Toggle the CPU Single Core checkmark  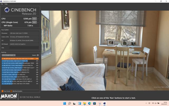[x=38, y=22]
